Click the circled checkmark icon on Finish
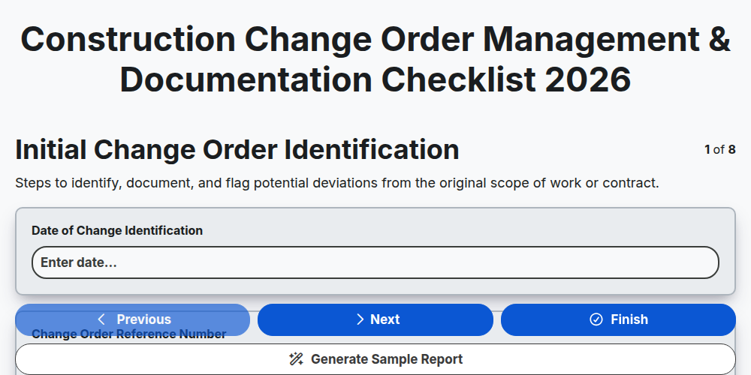The width and height of the screenshot is (751, 375). [596, 319]
